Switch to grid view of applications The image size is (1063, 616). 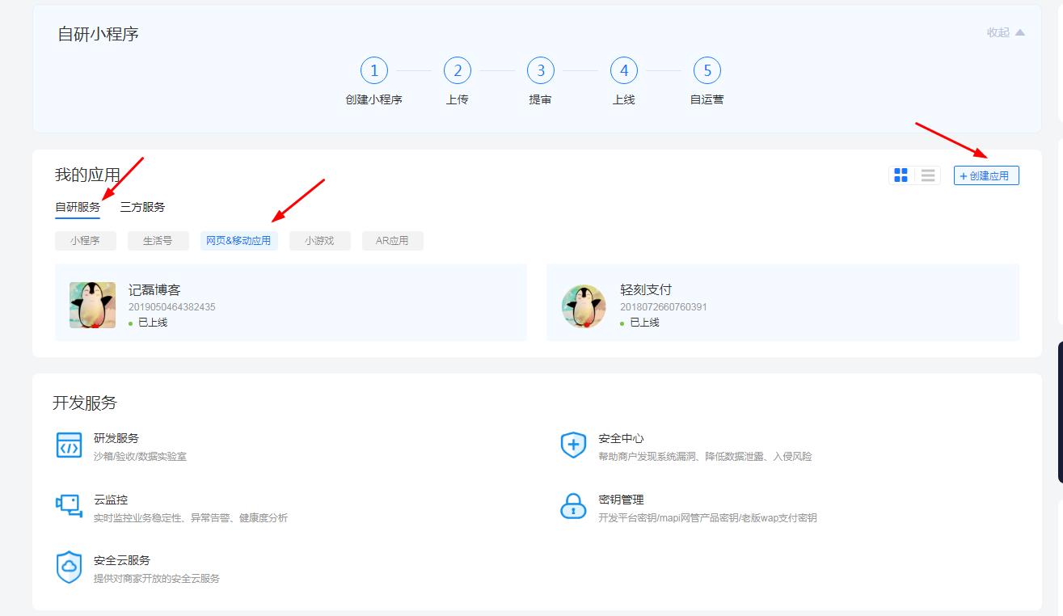click(901, 175)
